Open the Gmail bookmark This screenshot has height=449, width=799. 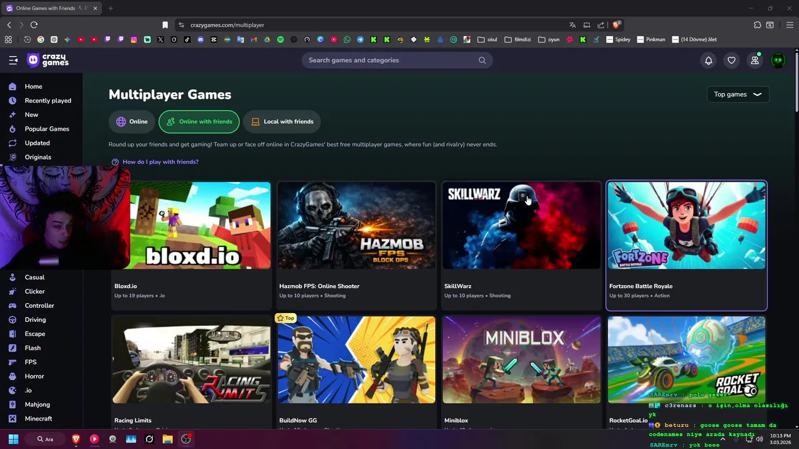(253, 39)
